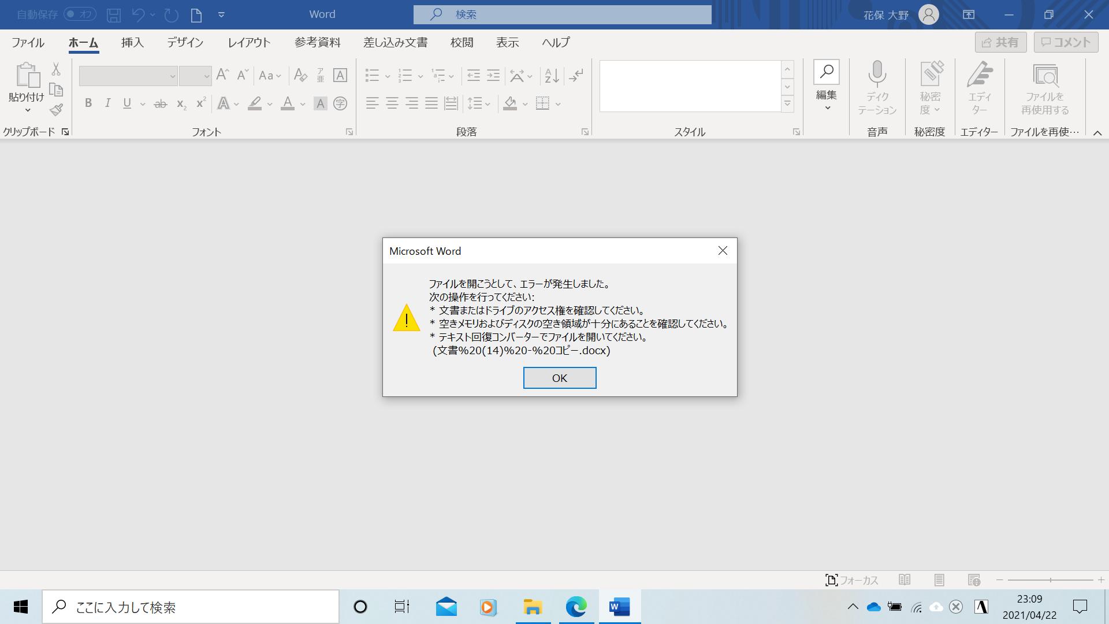
Task: Click the Redo icon
Action: pyautogui.click(x=172, y=15)
